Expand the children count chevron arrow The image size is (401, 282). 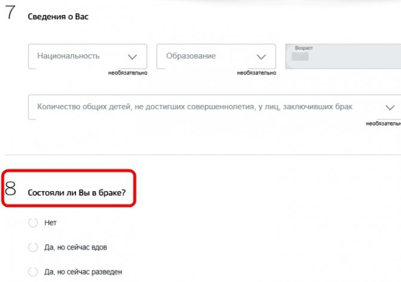click(x=390, y=108)
